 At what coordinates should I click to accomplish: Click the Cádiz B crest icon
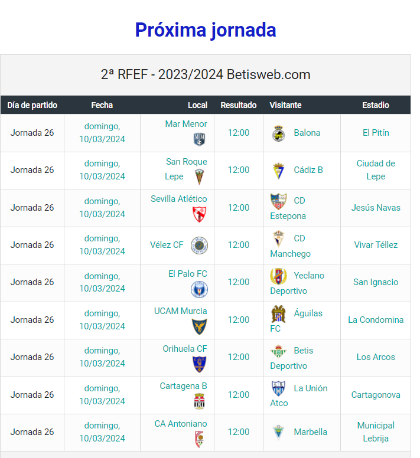click(x=279, y=171)
